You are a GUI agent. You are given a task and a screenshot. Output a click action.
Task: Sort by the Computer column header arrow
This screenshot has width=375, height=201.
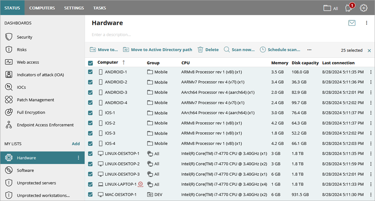[124, 62]
